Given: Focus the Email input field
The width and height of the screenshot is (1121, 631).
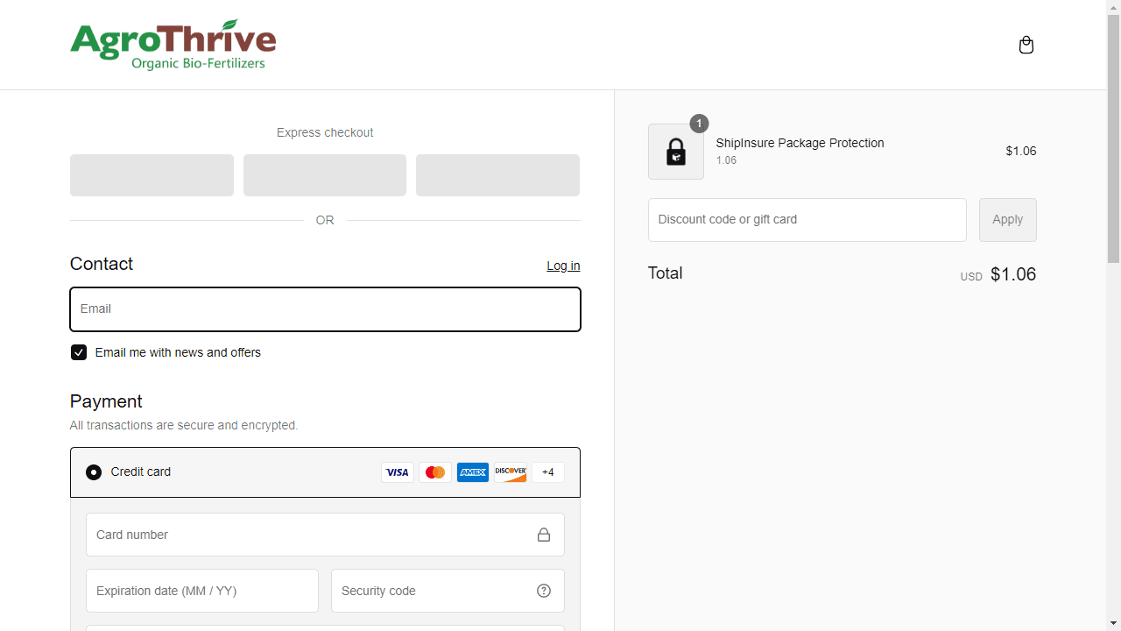Looking at the screenshot, I should [325, 309].
